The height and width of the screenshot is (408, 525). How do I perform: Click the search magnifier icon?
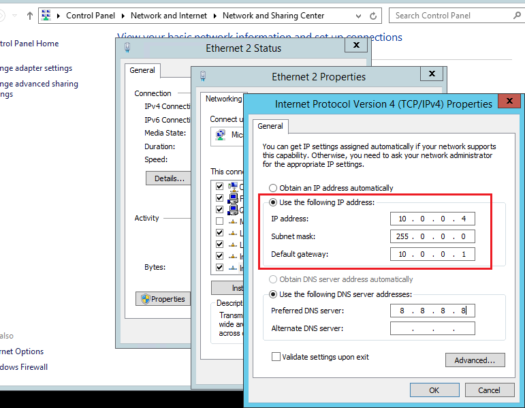(518, 15)
